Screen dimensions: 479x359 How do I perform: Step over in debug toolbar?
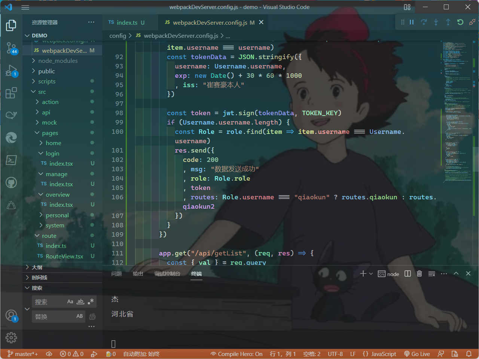(424, 22)
